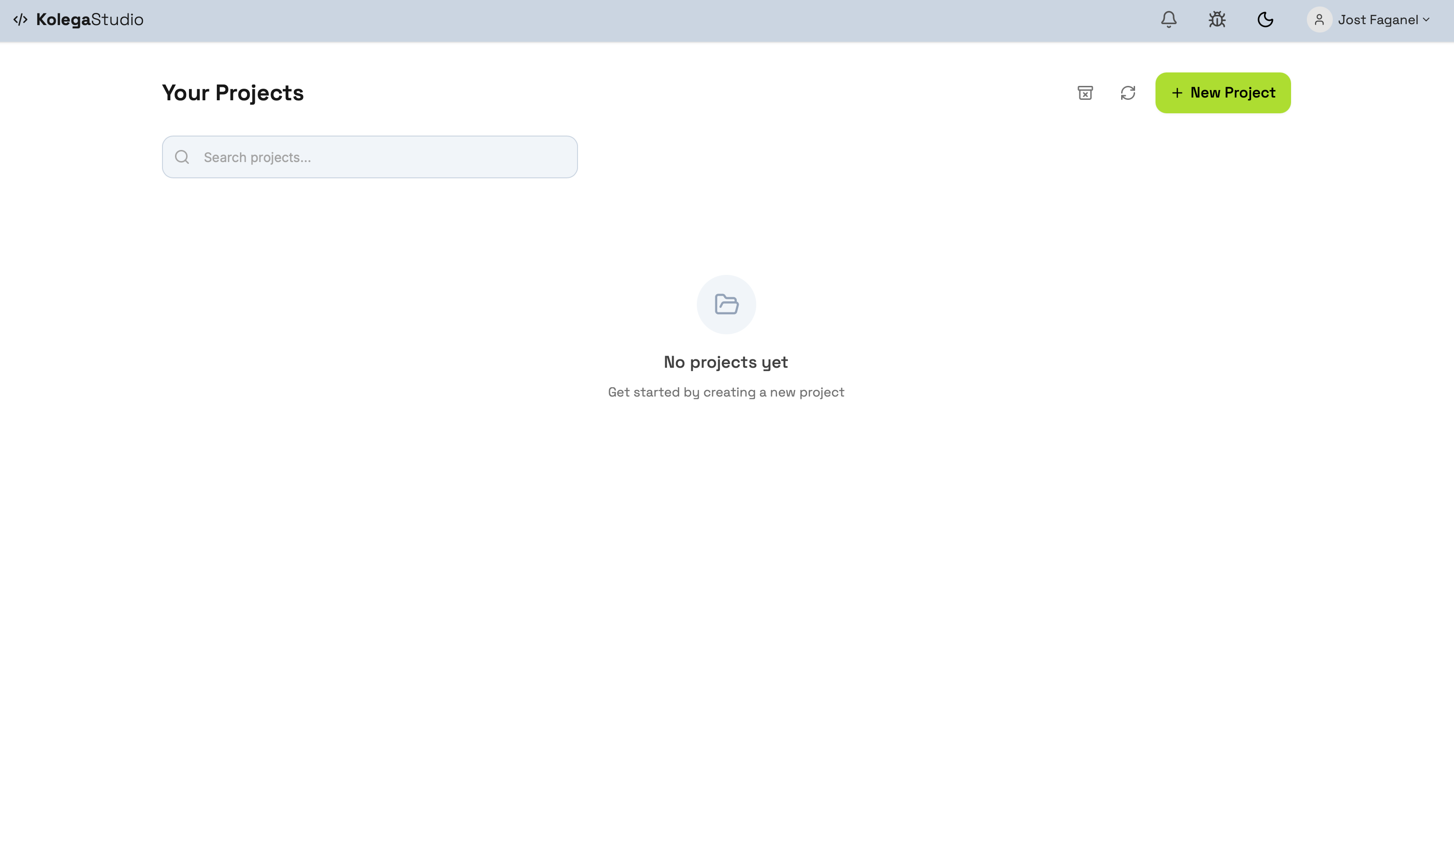
Task: Click the bold Kolega word in header
Action: pos(63,20)
